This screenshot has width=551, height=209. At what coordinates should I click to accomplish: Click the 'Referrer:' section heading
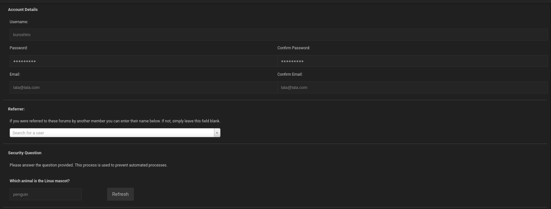(x=16, y=109)
